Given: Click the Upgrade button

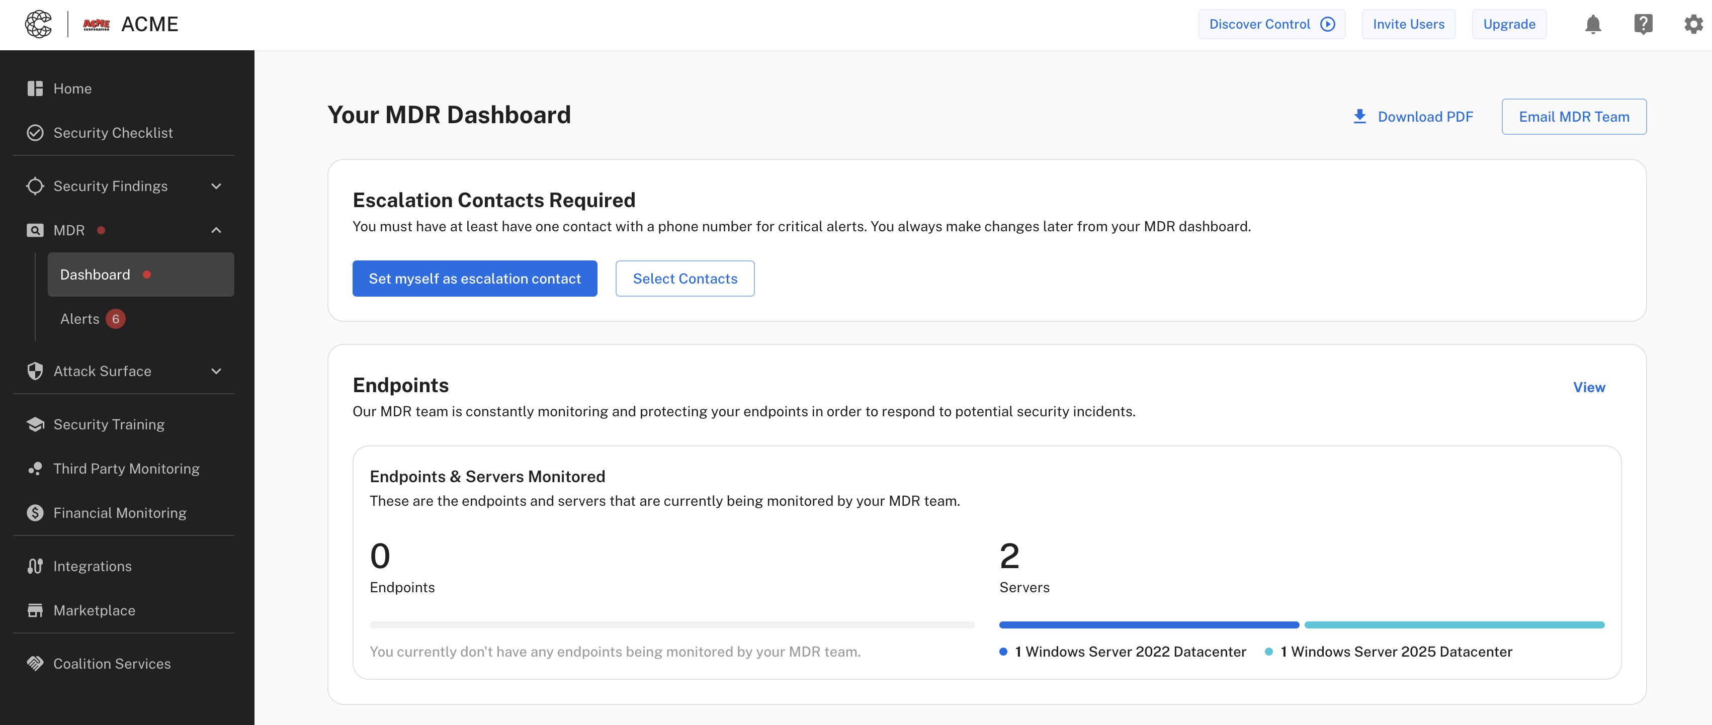Looking at the screenshot, I should [1509, 25].
